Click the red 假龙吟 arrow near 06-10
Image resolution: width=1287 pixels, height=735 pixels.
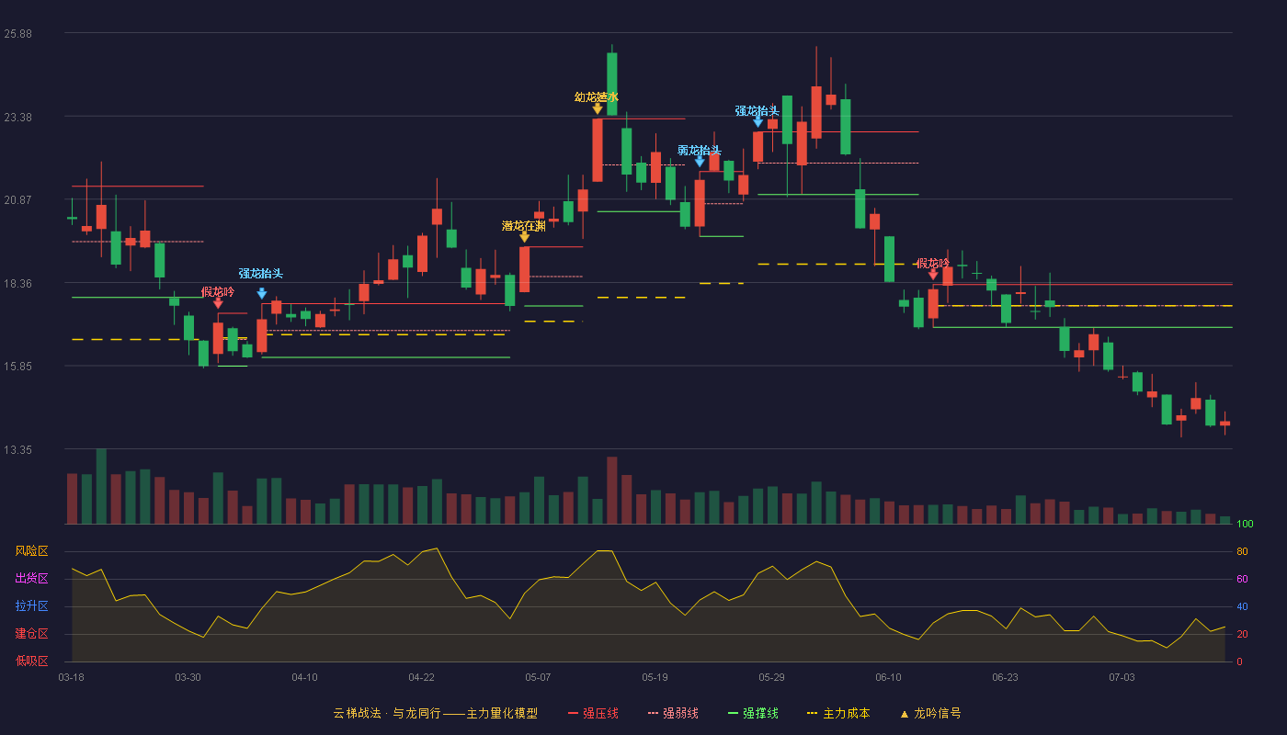tap(933, 274)
